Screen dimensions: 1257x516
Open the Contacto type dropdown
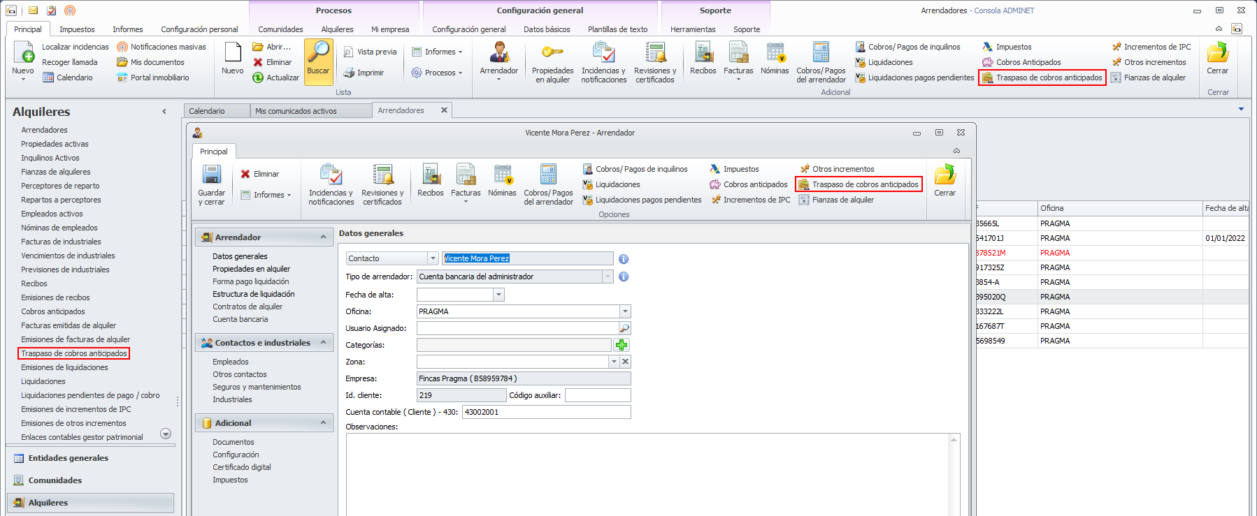433,258
